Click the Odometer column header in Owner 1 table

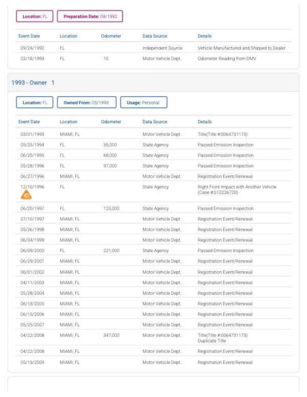(x=111, y=122)
